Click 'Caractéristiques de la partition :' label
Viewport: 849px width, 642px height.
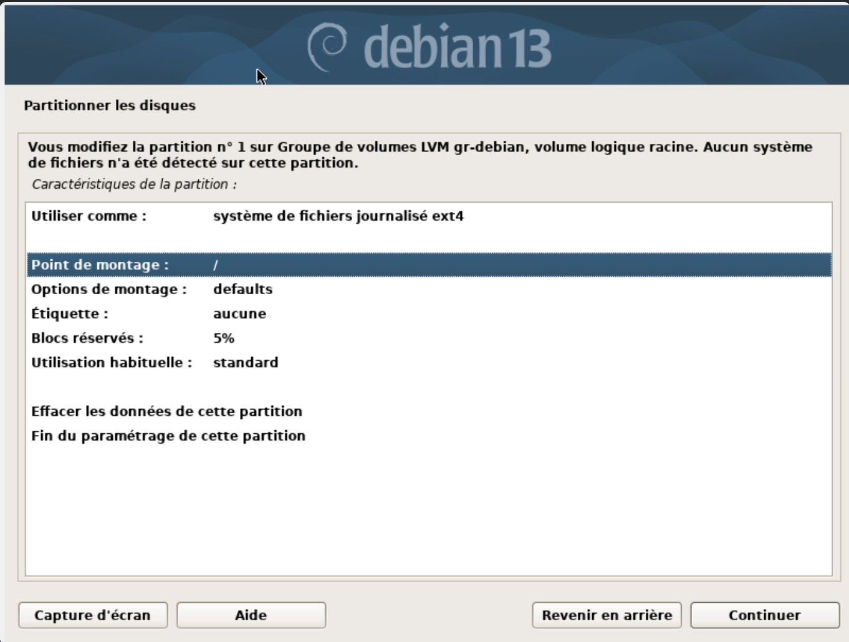134,184
